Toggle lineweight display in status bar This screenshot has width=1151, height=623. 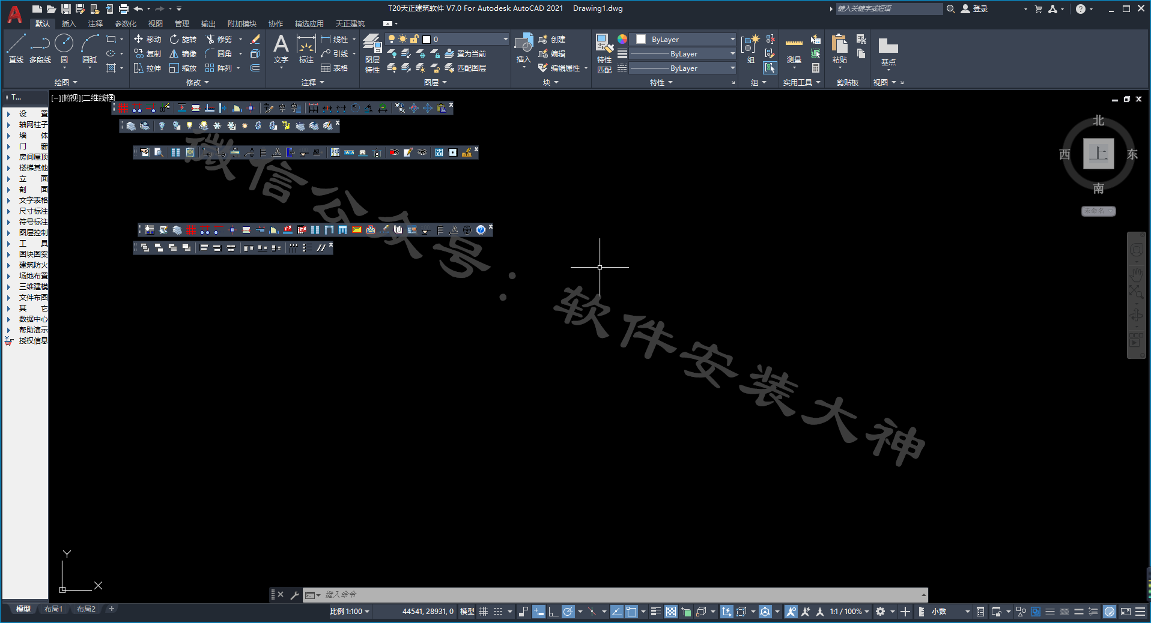pos(656,612)
